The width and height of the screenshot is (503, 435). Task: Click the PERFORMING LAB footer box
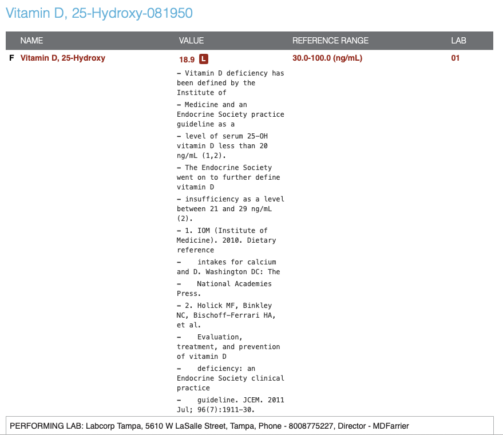click(251, 426)
